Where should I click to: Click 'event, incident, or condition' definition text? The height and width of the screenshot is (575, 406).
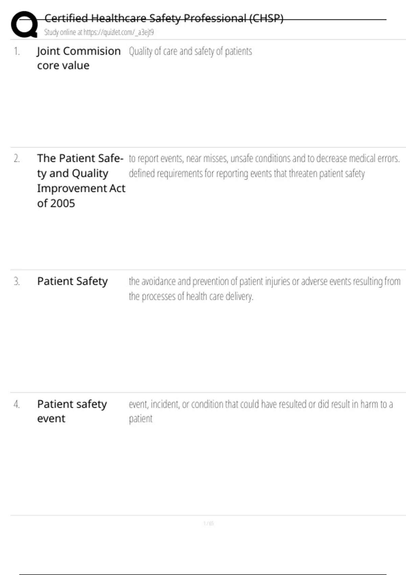(261, 404)
